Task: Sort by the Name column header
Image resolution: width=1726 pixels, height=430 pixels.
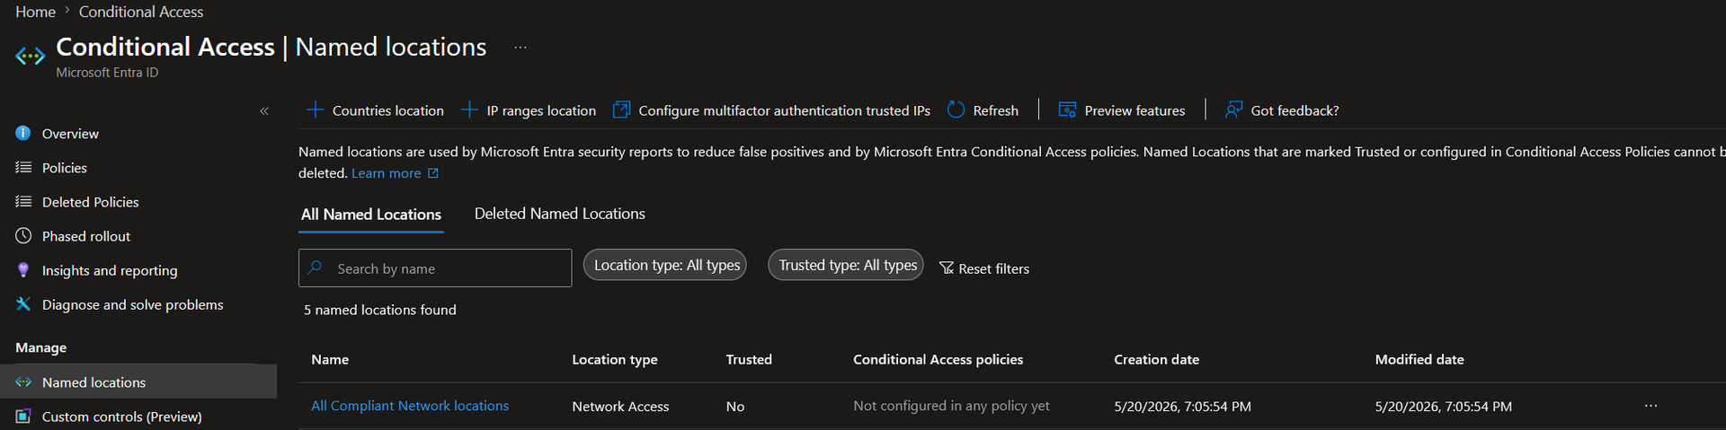Action: pos(330,359)
